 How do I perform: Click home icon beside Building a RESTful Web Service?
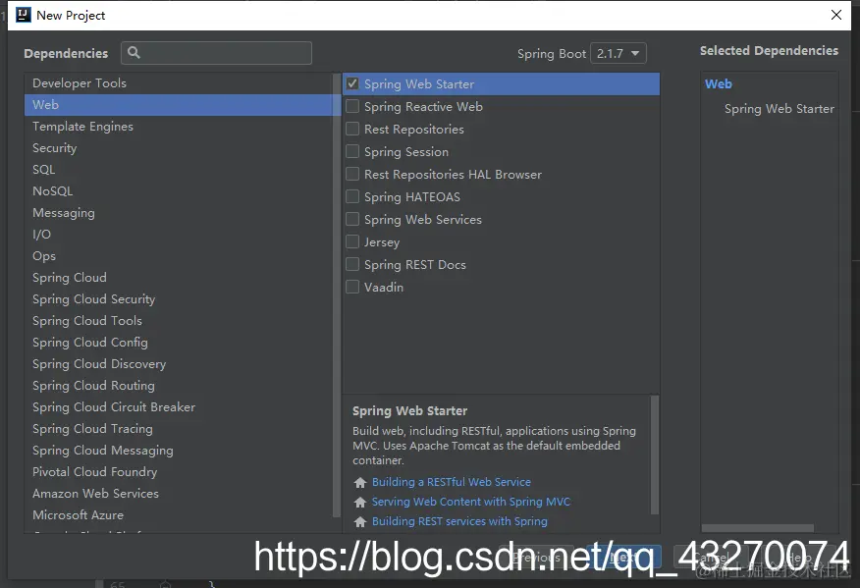(359, 482)
